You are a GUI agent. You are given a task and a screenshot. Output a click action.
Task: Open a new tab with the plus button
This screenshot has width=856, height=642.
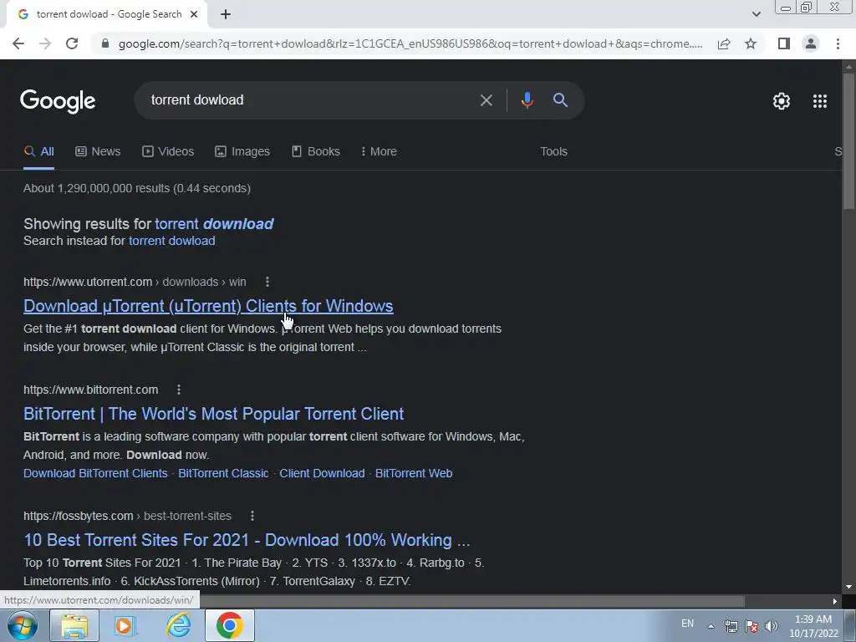pos(226,14)
